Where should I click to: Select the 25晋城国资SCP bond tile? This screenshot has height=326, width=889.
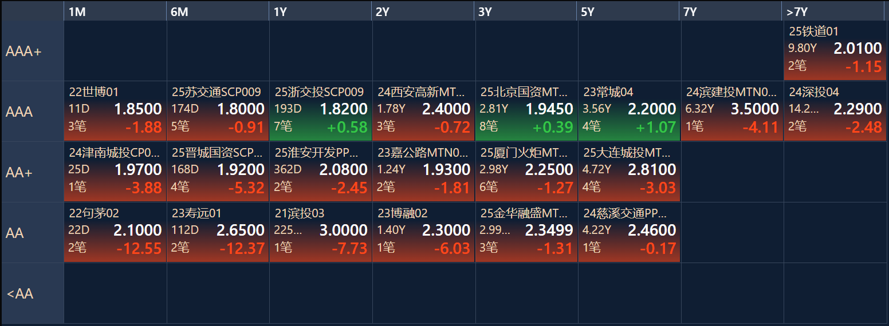[218, 172]
